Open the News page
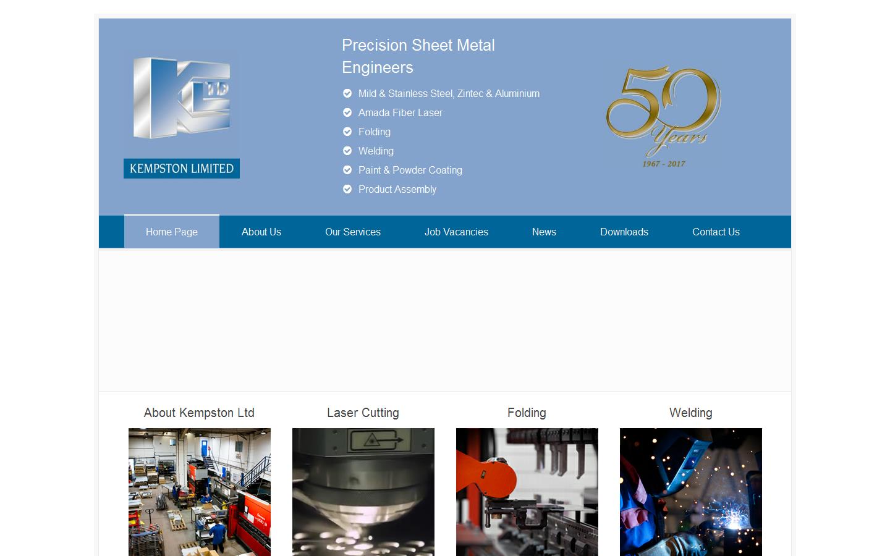Viewport: 890px width, 556px height. 544,232
